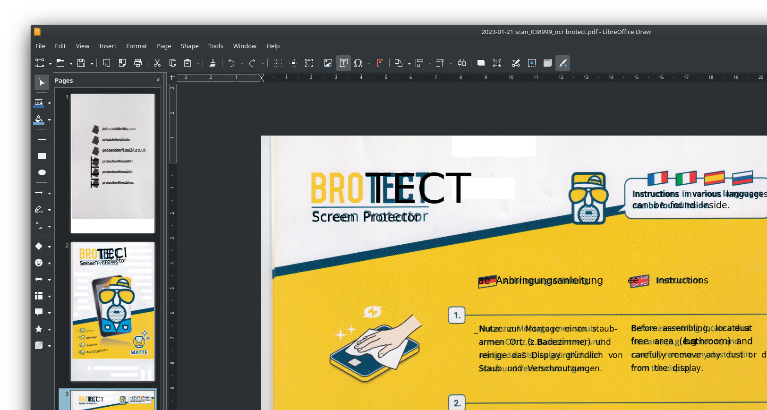Click the Fill Color bucket swatch
The height and width of the screenshot is (410, 767).
coord(39,120)
